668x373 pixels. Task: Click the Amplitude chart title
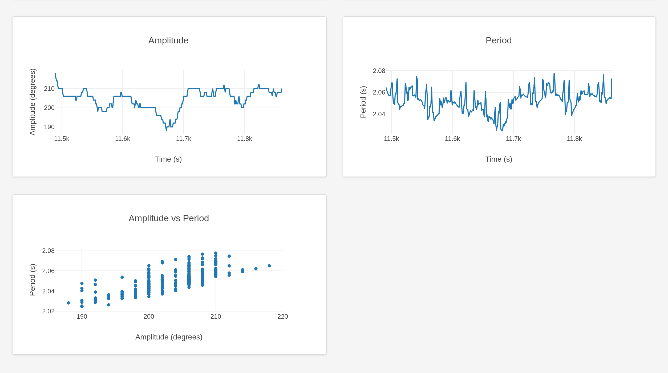pos(168,40)
